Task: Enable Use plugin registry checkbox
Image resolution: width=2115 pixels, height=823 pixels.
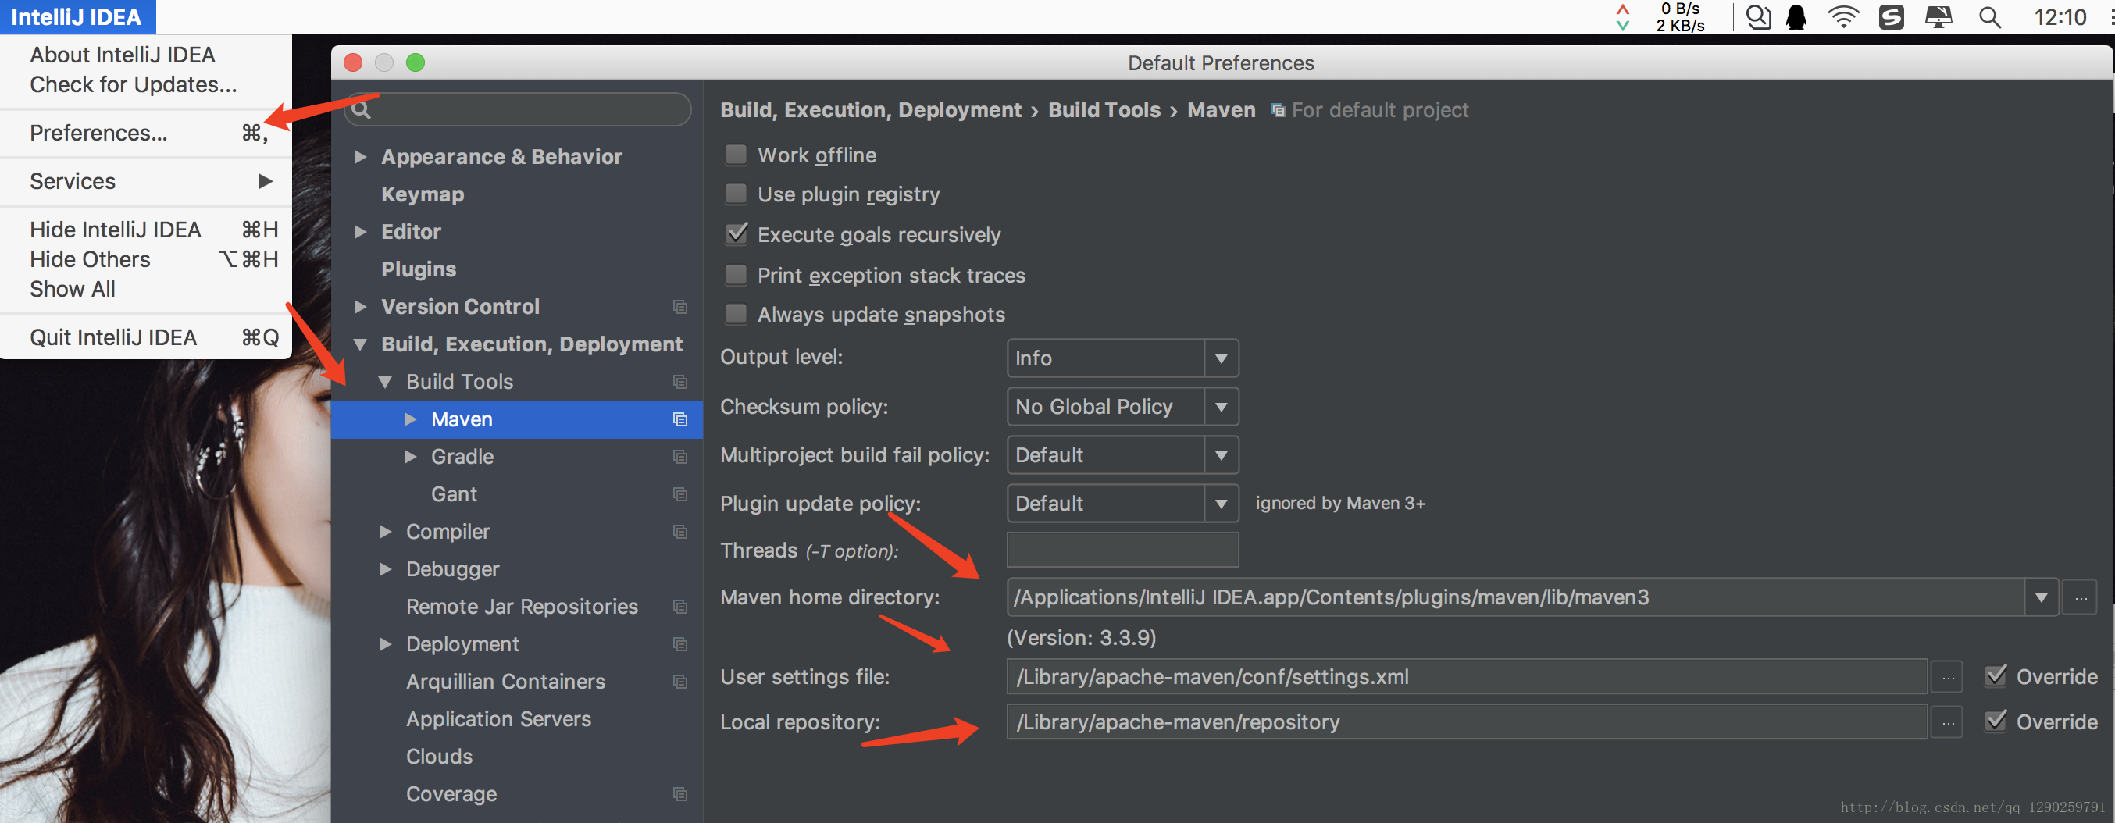Action: click(x=737, y=194)
